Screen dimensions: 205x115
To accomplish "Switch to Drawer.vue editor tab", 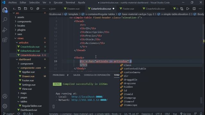I will [72, 9].
